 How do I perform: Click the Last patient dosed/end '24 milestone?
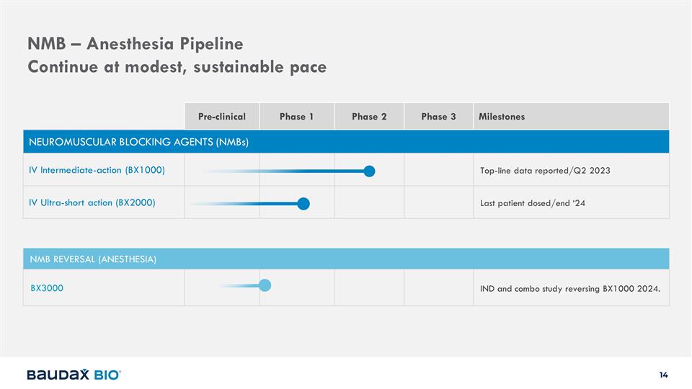click(x=533, y=203)
